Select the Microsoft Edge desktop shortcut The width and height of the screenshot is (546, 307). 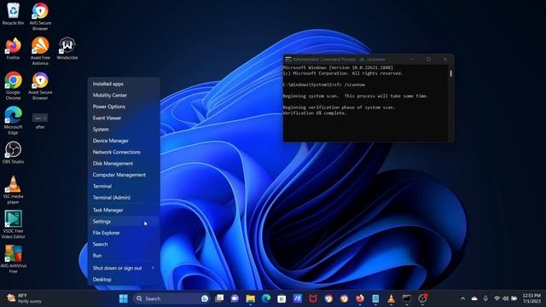(14, 121)
